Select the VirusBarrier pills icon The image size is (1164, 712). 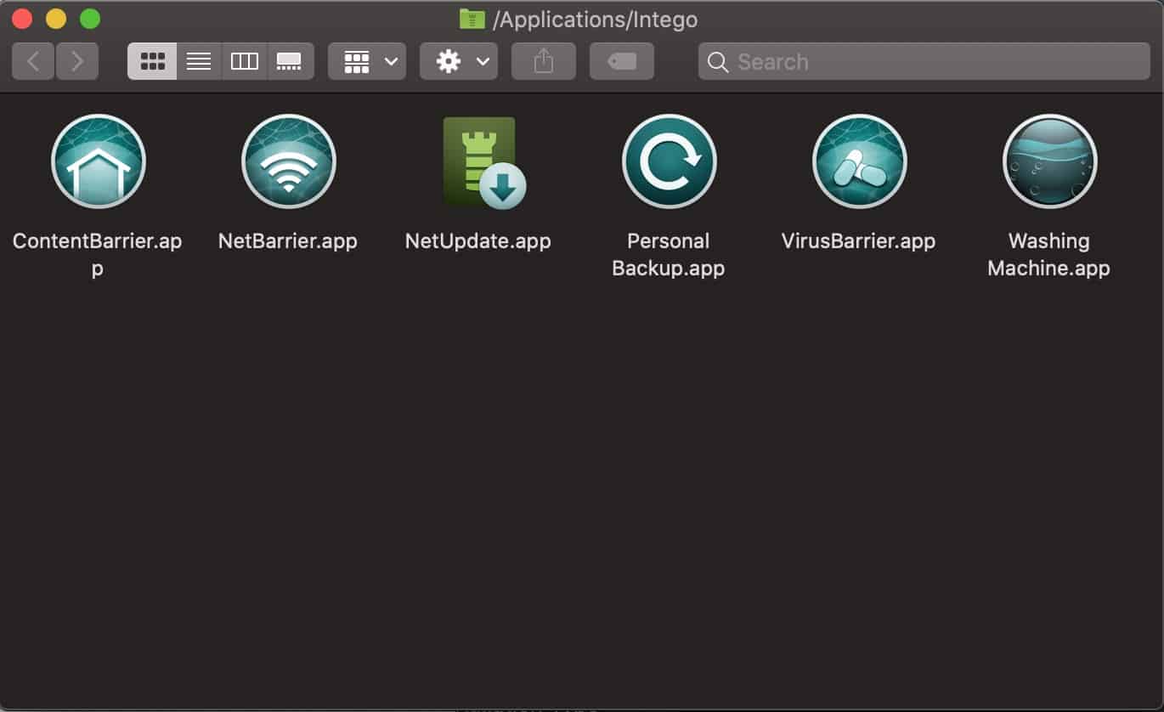click(860, 161)
